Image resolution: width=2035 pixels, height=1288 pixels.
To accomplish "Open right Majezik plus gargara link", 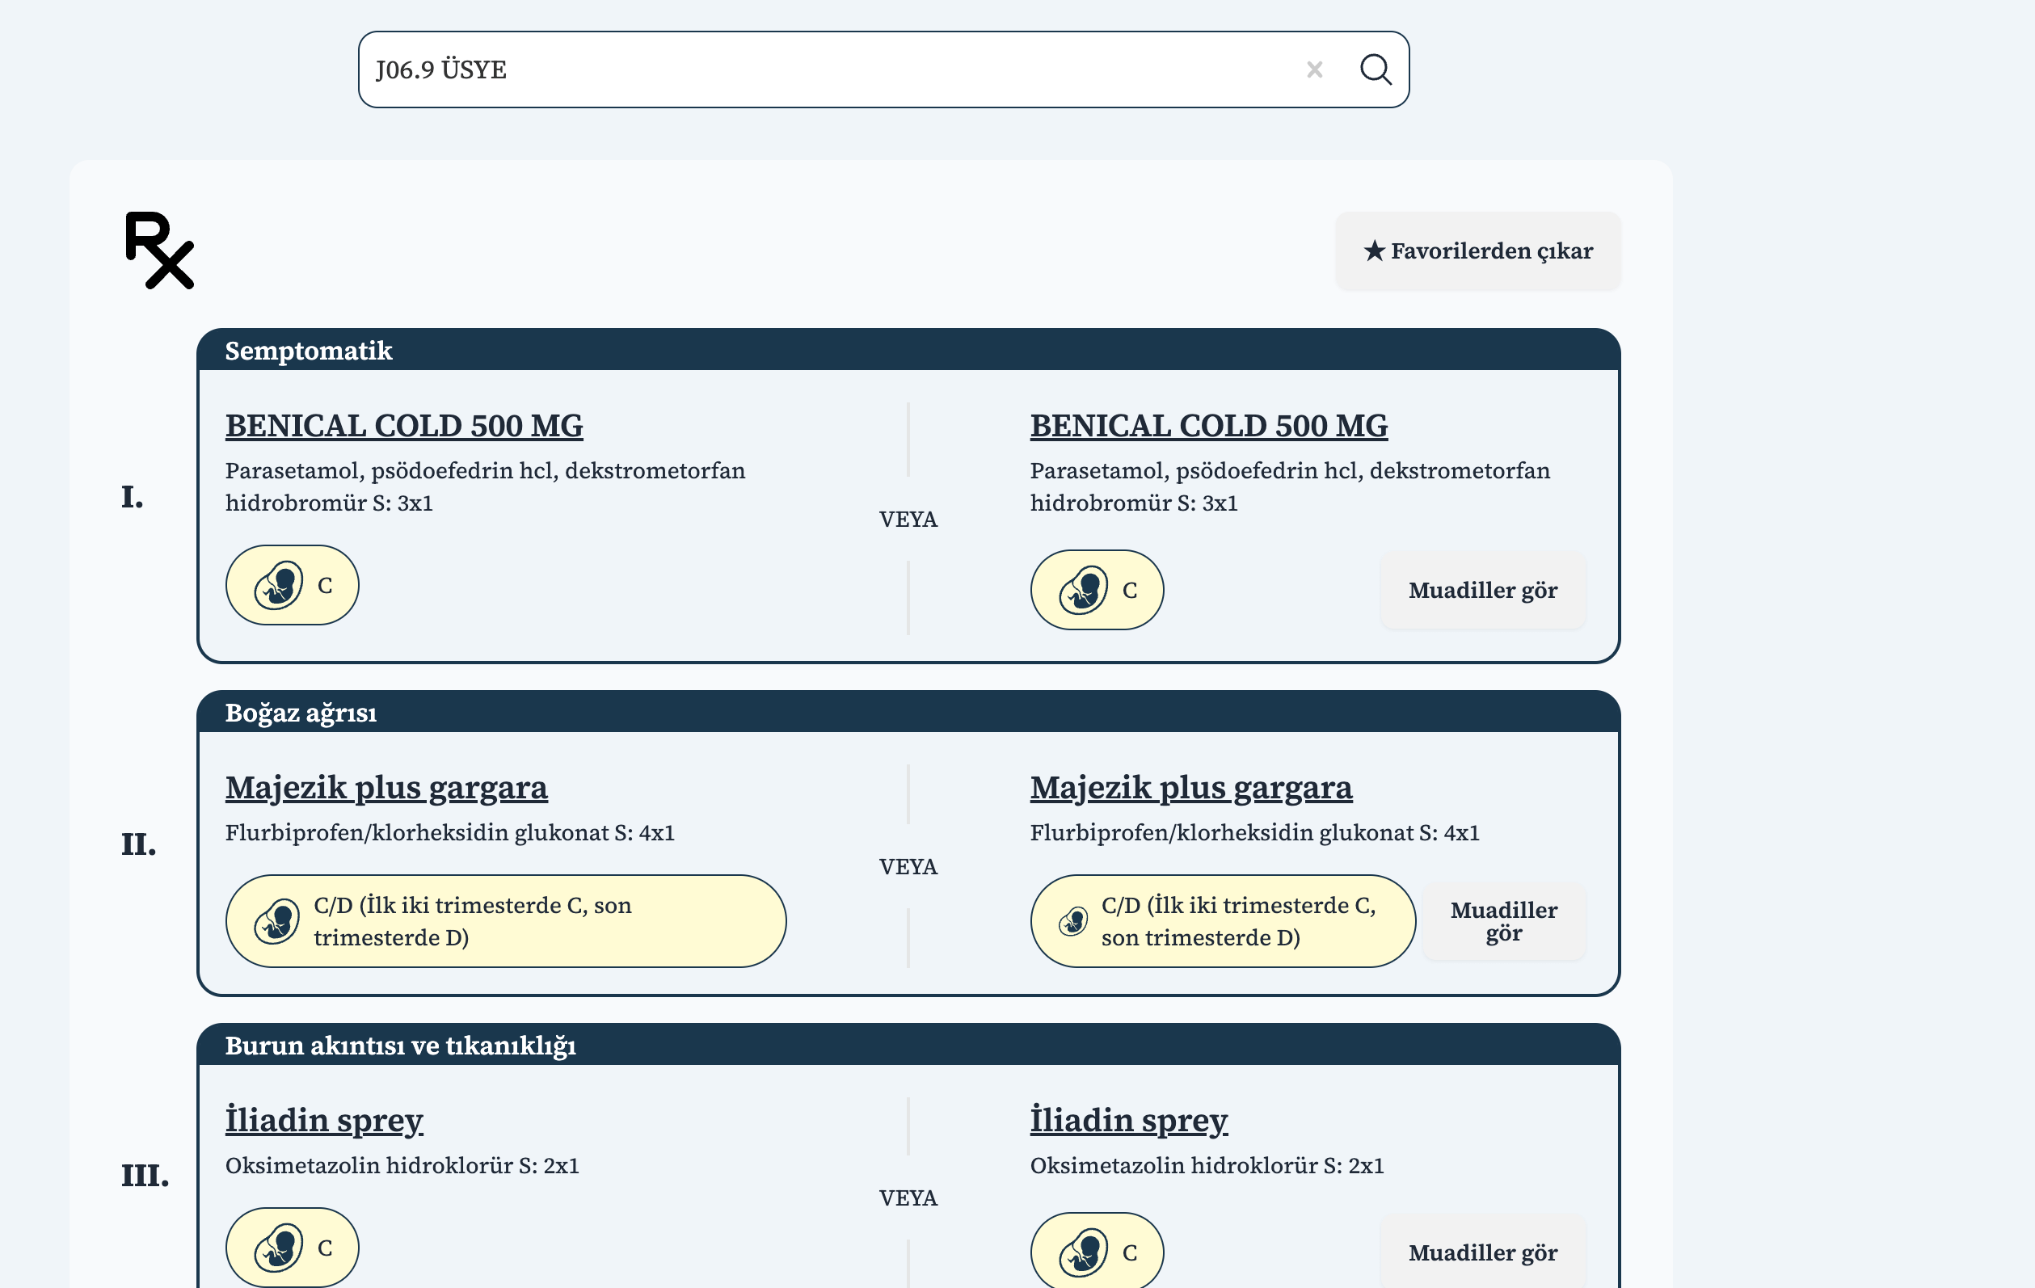I will coord(1190,788).
